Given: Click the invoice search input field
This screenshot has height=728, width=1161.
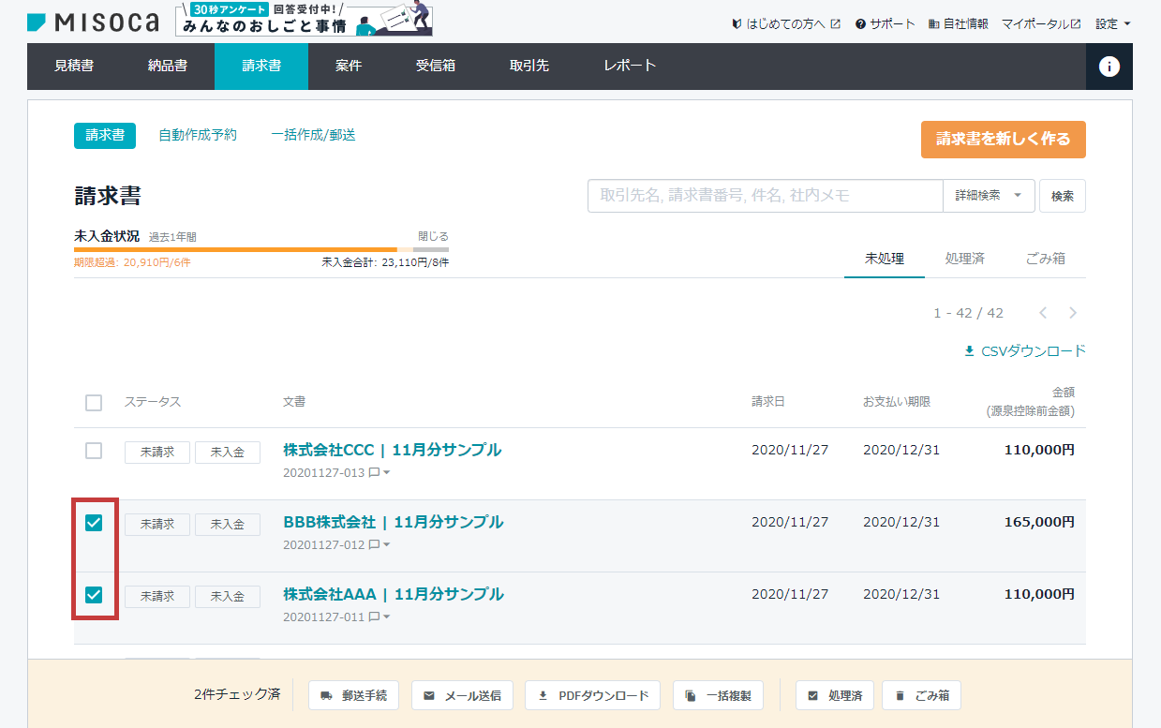Looking at the screenshot, I should tap(765, 196).
